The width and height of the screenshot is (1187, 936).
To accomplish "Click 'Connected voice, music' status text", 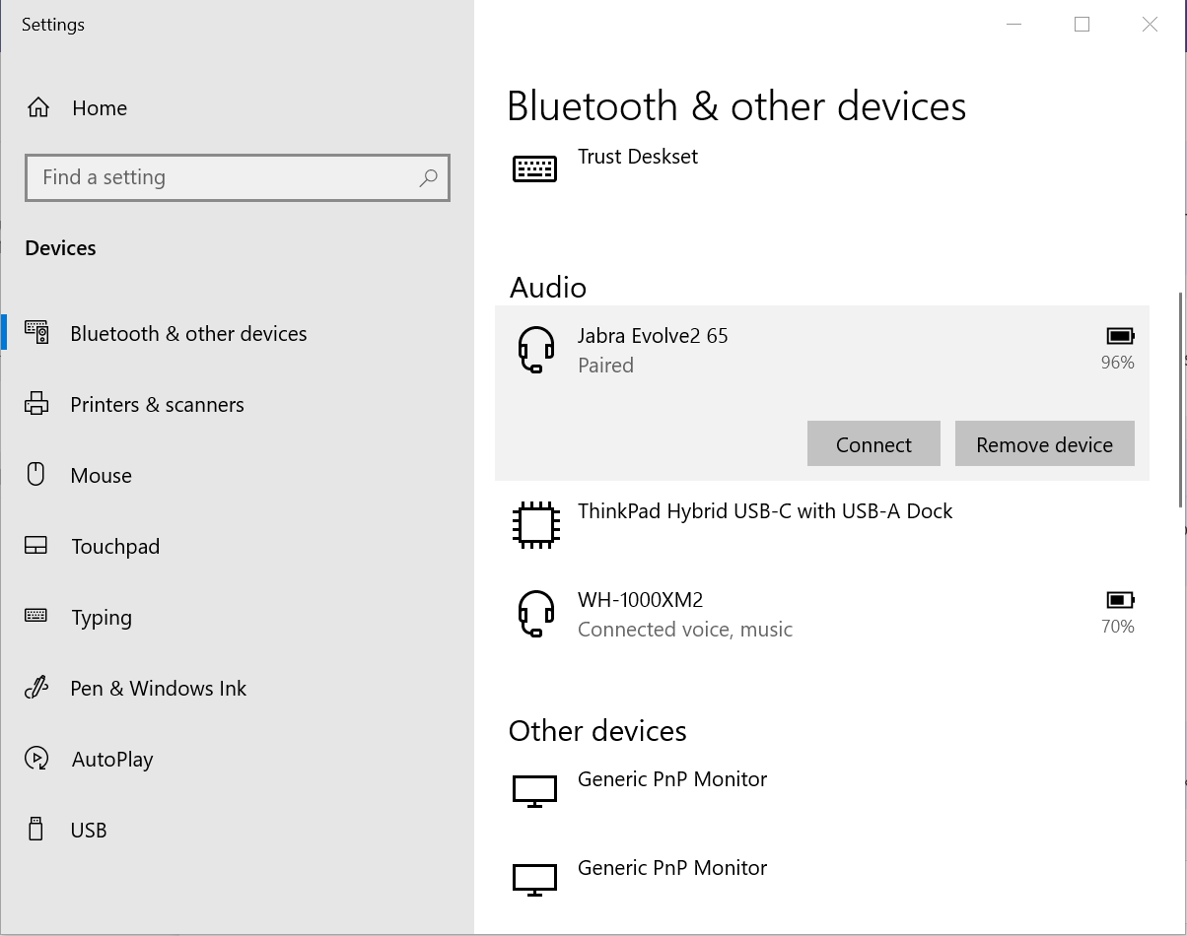I will click(x=685, y=630).
